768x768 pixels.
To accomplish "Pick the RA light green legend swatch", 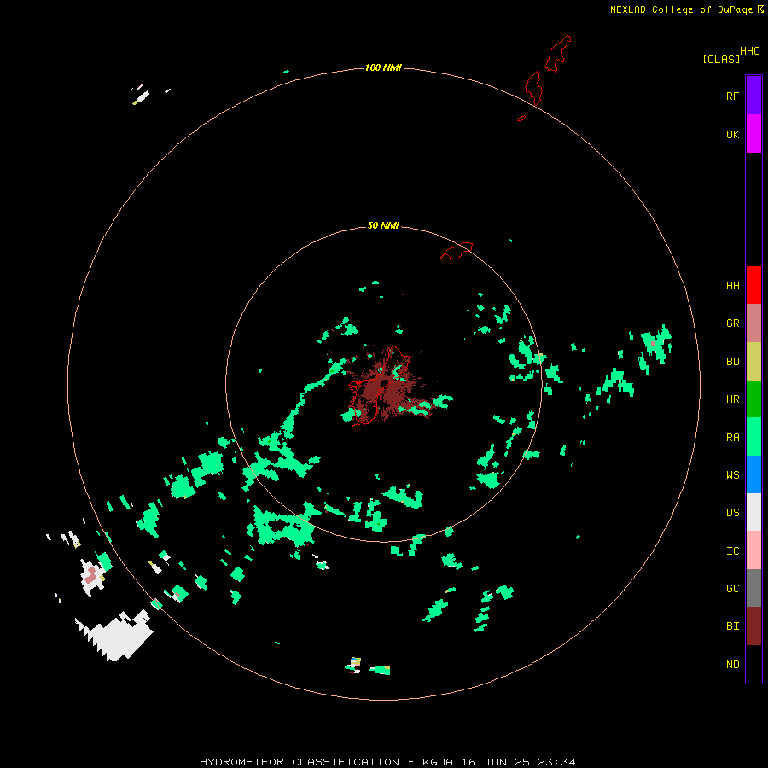I will click(x=753, y=437).
